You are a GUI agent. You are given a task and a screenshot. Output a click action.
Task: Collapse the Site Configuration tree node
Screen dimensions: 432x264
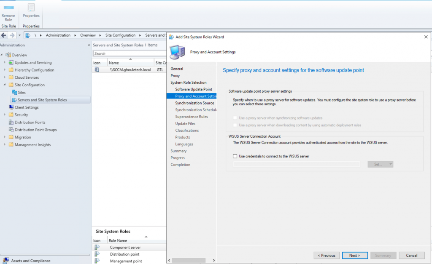click(5, 85)
